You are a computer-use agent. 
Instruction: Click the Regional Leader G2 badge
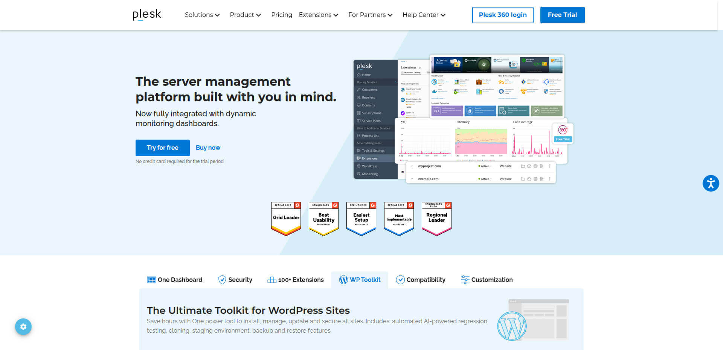pos(436,219)
